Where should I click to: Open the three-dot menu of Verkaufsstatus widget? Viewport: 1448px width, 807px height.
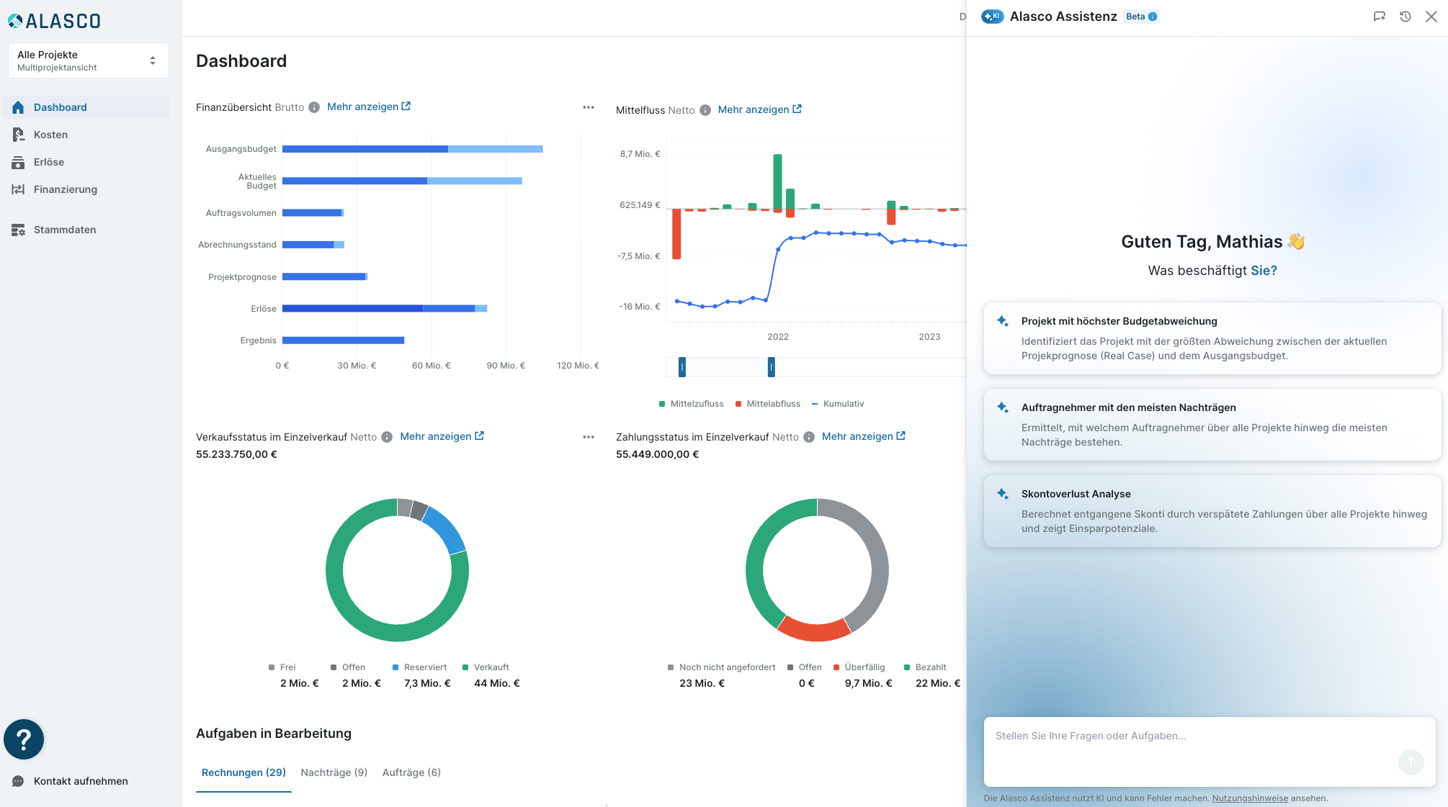coord(589,437)
